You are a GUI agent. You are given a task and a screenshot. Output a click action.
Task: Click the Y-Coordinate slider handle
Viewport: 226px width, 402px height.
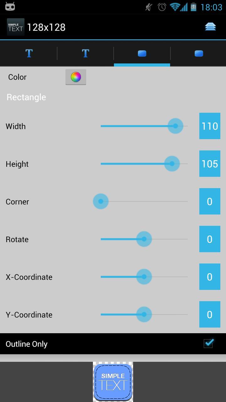144,314
